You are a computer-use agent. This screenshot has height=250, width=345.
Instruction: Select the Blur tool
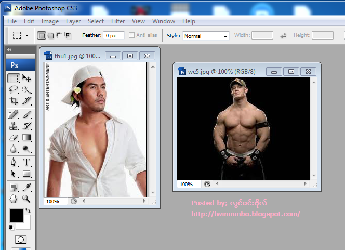[14, 149]
